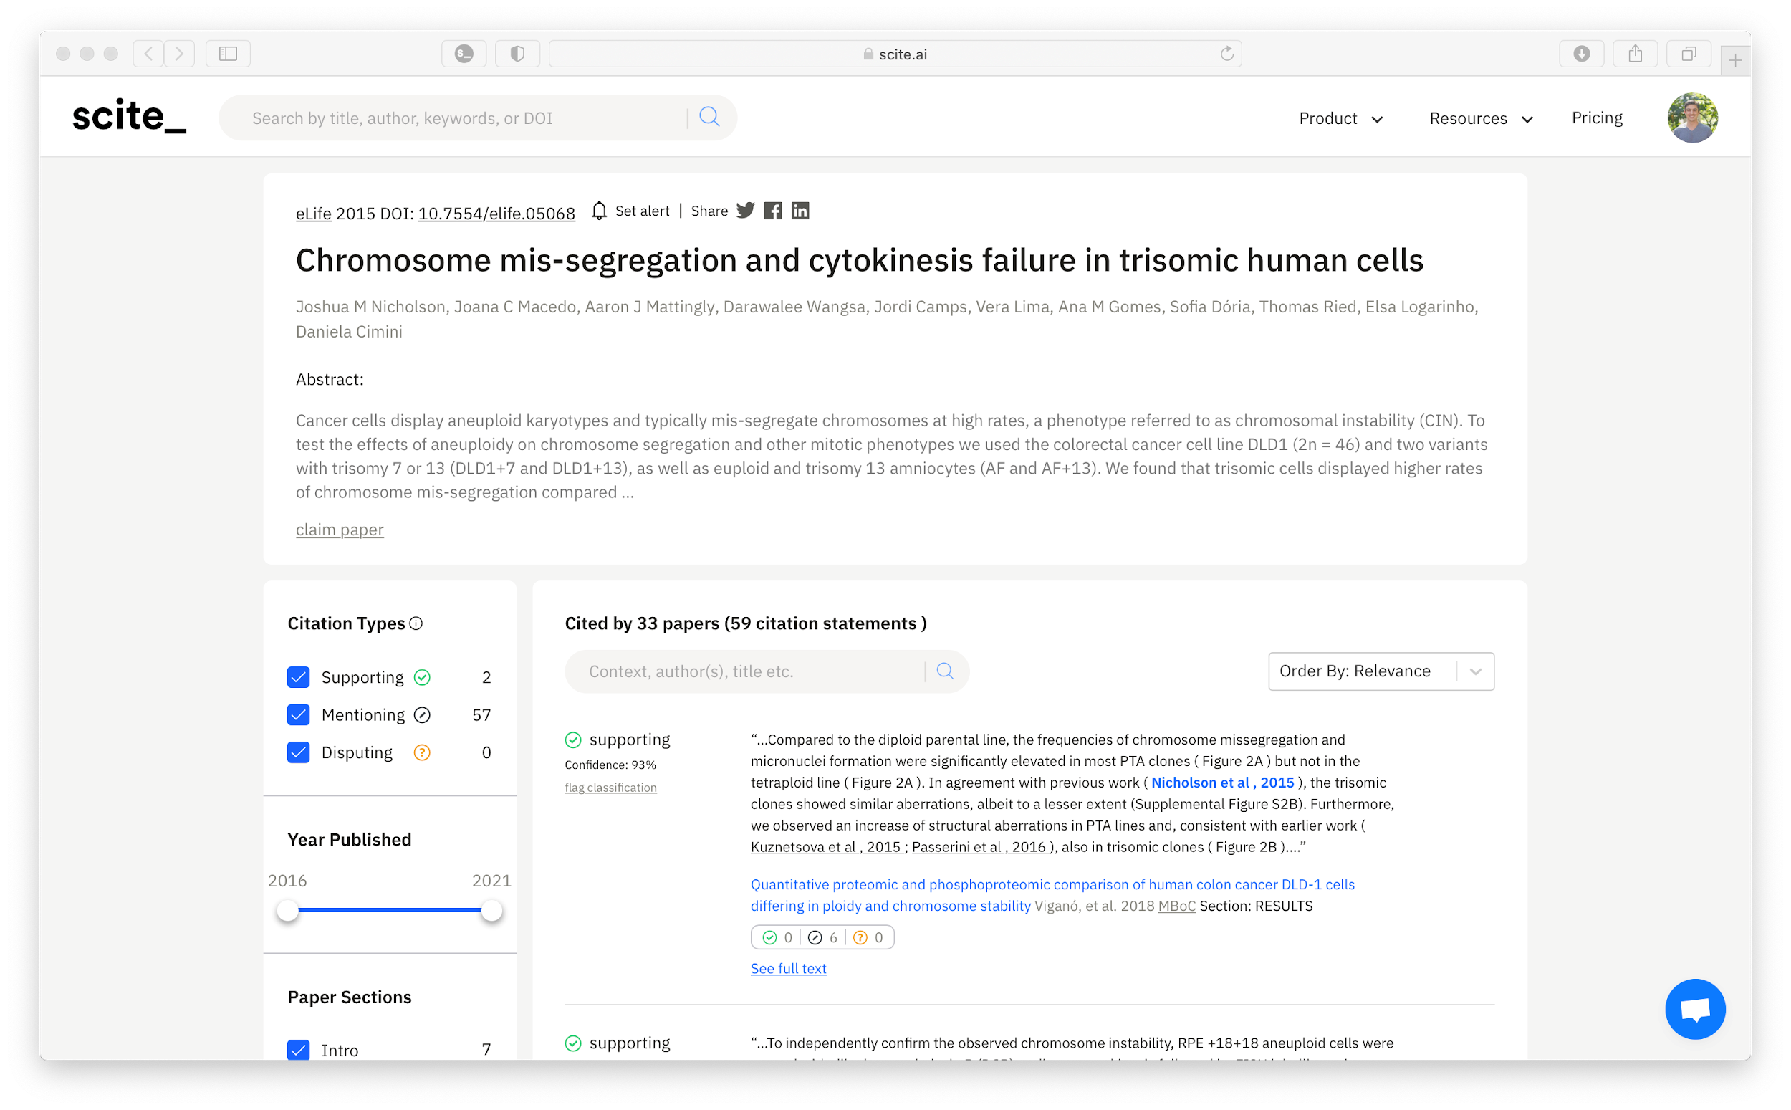Screen dimensions: 1791x1110
Task: Click the Supporting green check icon in the filter
Action: point(422,677)
